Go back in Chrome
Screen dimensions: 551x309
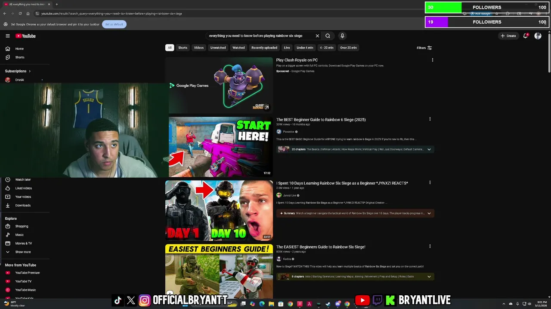click(x=5, y=13)
